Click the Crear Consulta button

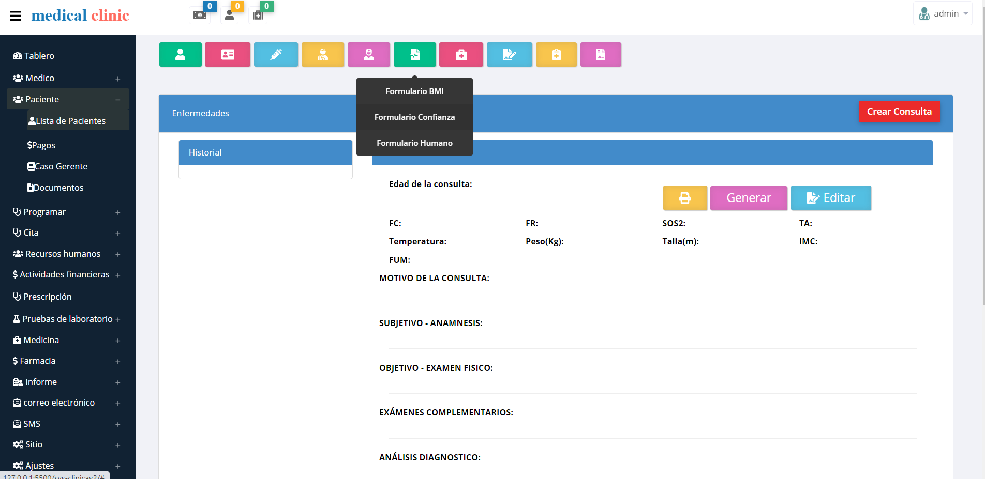coord(899,112)
